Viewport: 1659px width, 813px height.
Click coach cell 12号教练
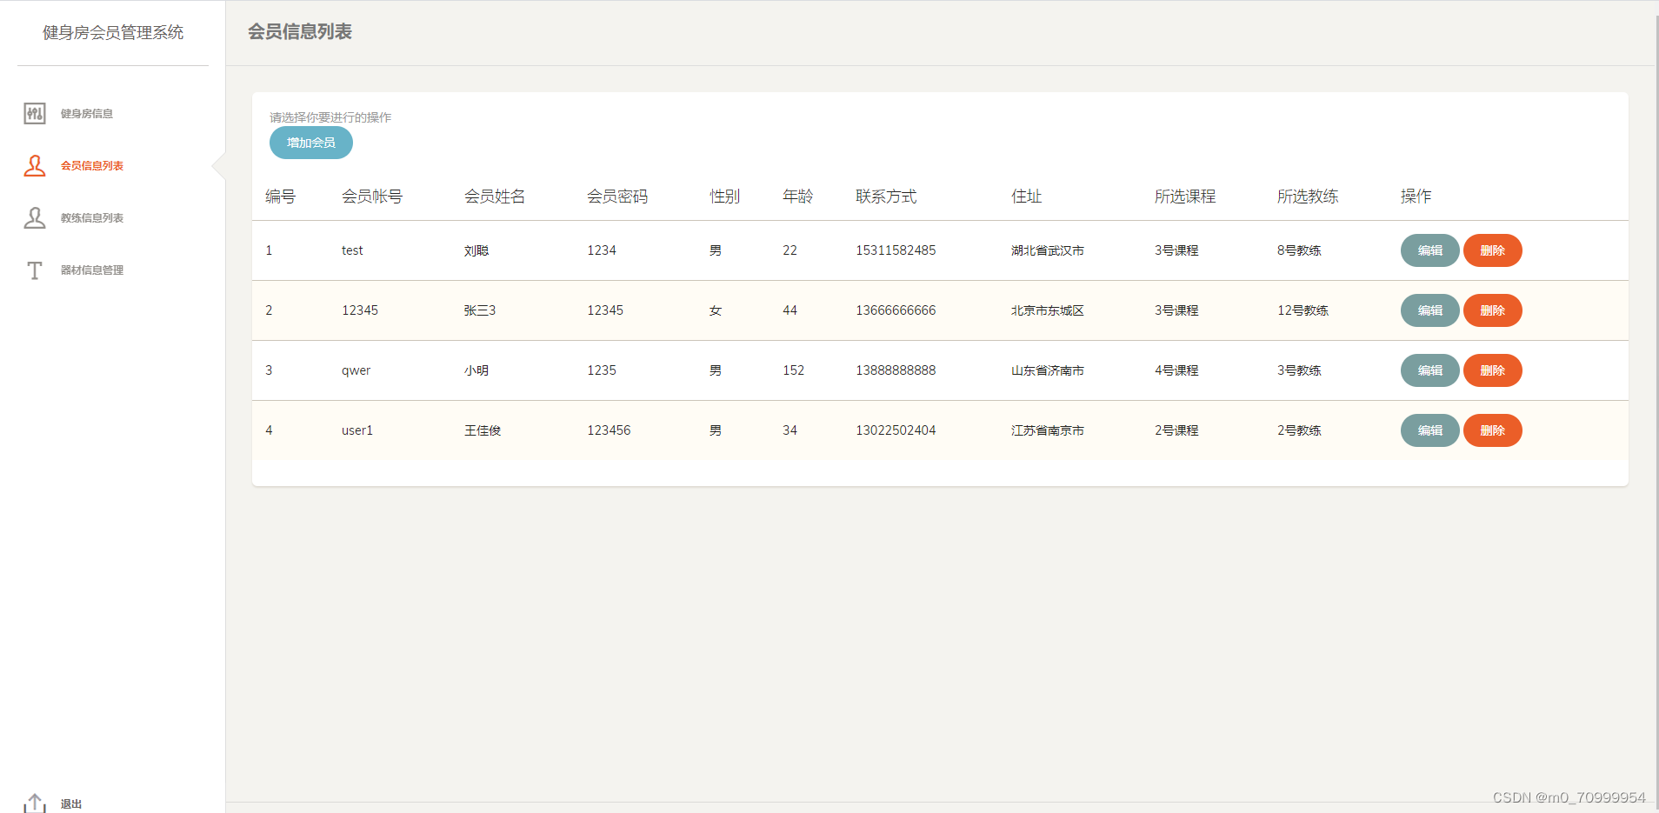1303,310
